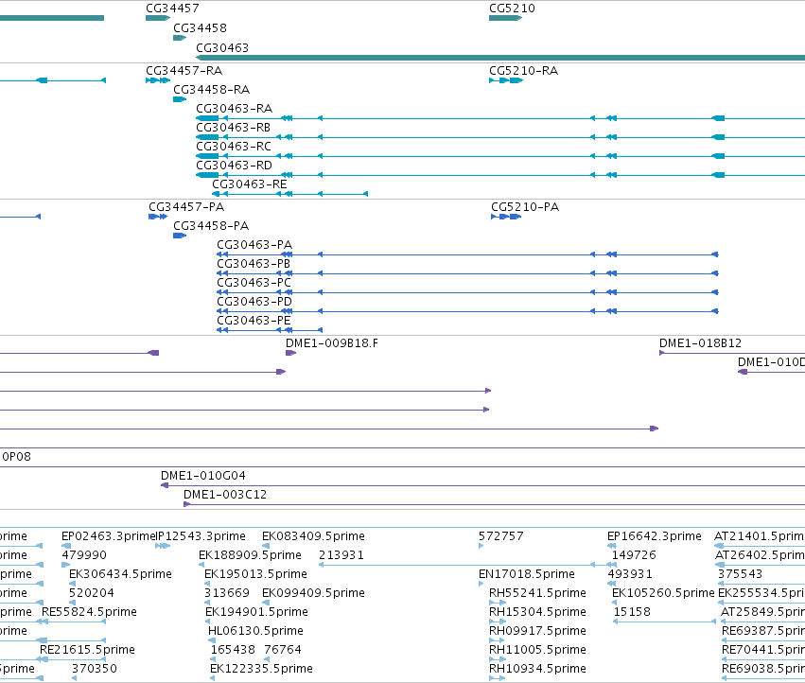Click the CG30463-PA protein label
This screenshot has height=683, width=805.
[254, 244]
